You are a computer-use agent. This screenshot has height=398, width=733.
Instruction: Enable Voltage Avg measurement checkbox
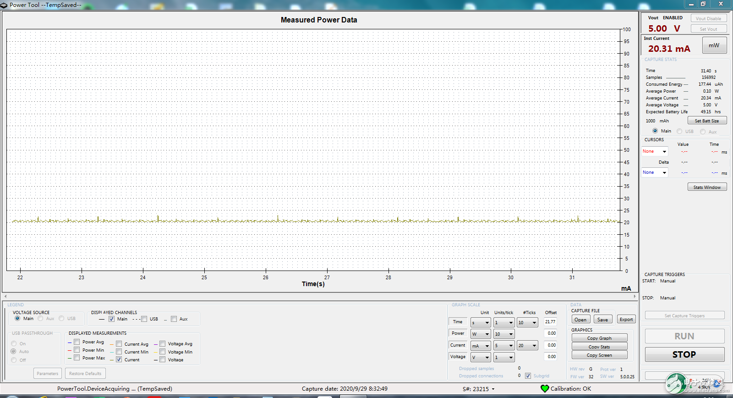162,344
